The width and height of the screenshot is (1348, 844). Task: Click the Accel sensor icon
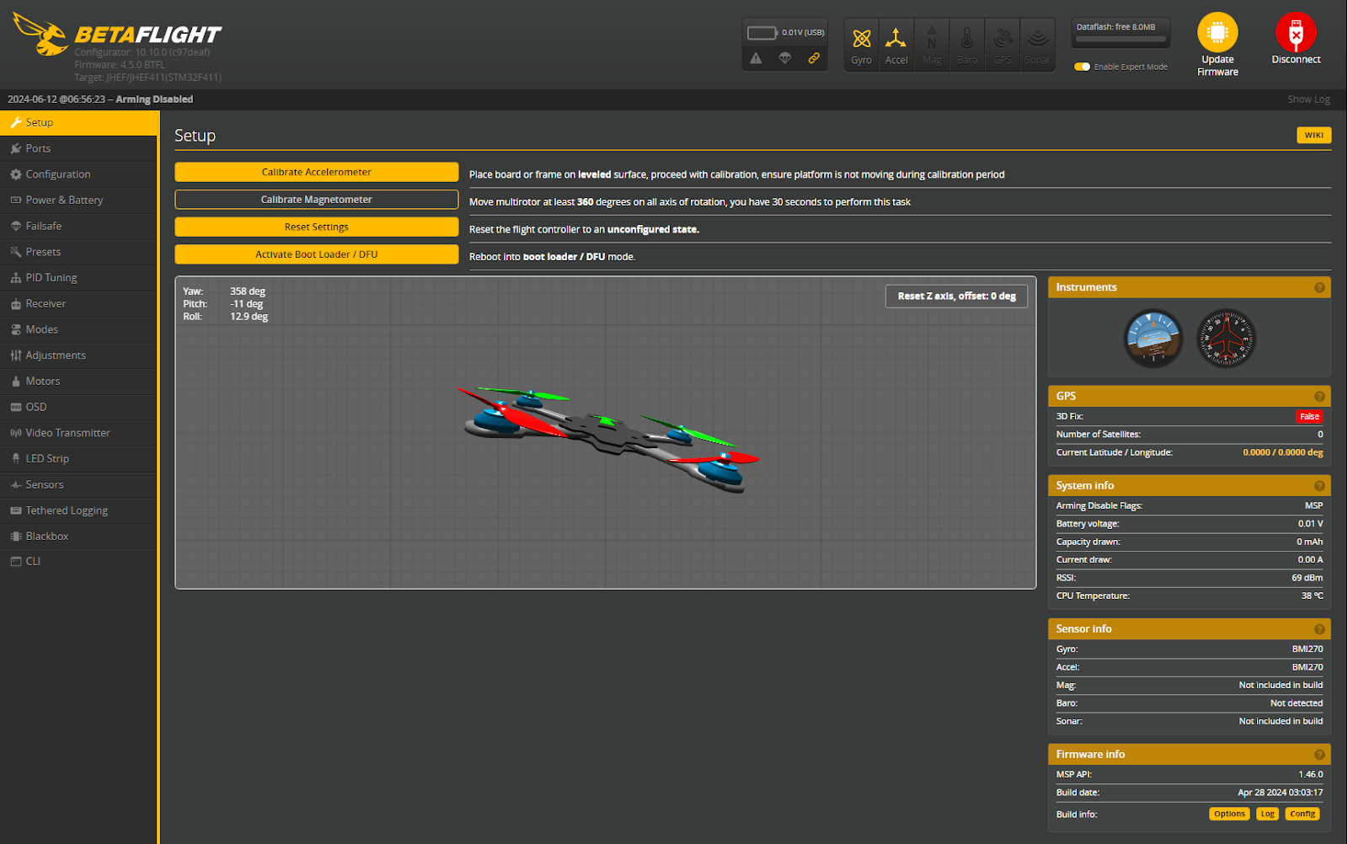point(896,39)
